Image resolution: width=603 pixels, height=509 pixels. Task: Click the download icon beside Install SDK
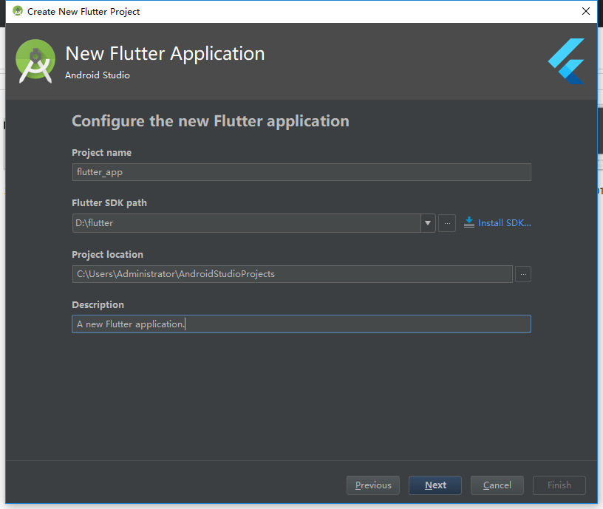469,222
